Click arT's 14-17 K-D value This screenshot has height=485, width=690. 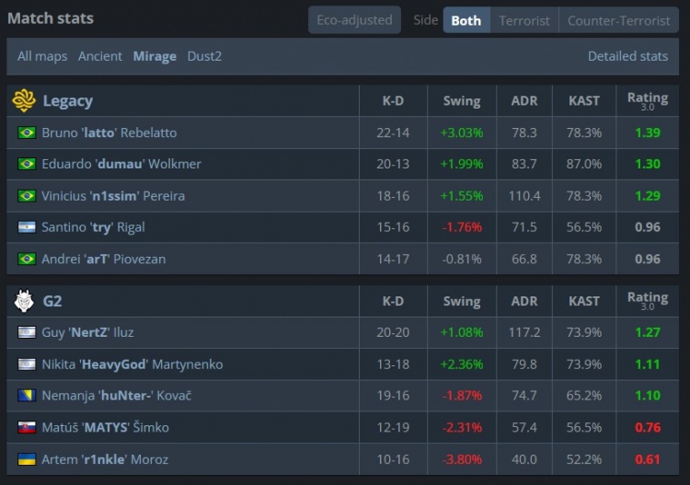[393, 259]
